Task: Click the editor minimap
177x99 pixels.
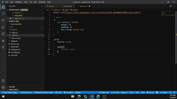Action: tap(168, 13)
